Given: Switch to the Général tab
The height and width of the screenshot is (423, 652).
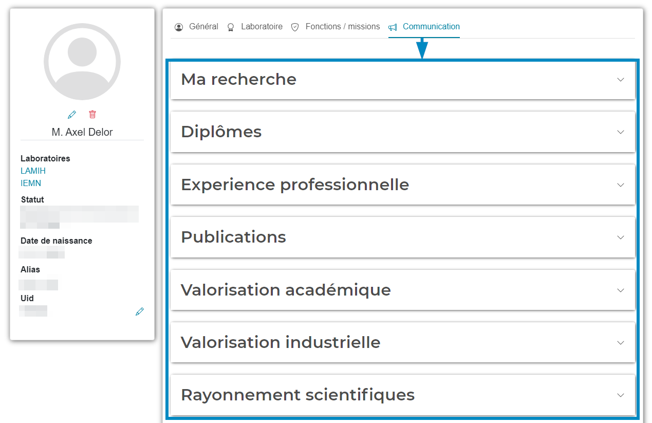Looking at the screenshot, I should [x=203, y=27].
